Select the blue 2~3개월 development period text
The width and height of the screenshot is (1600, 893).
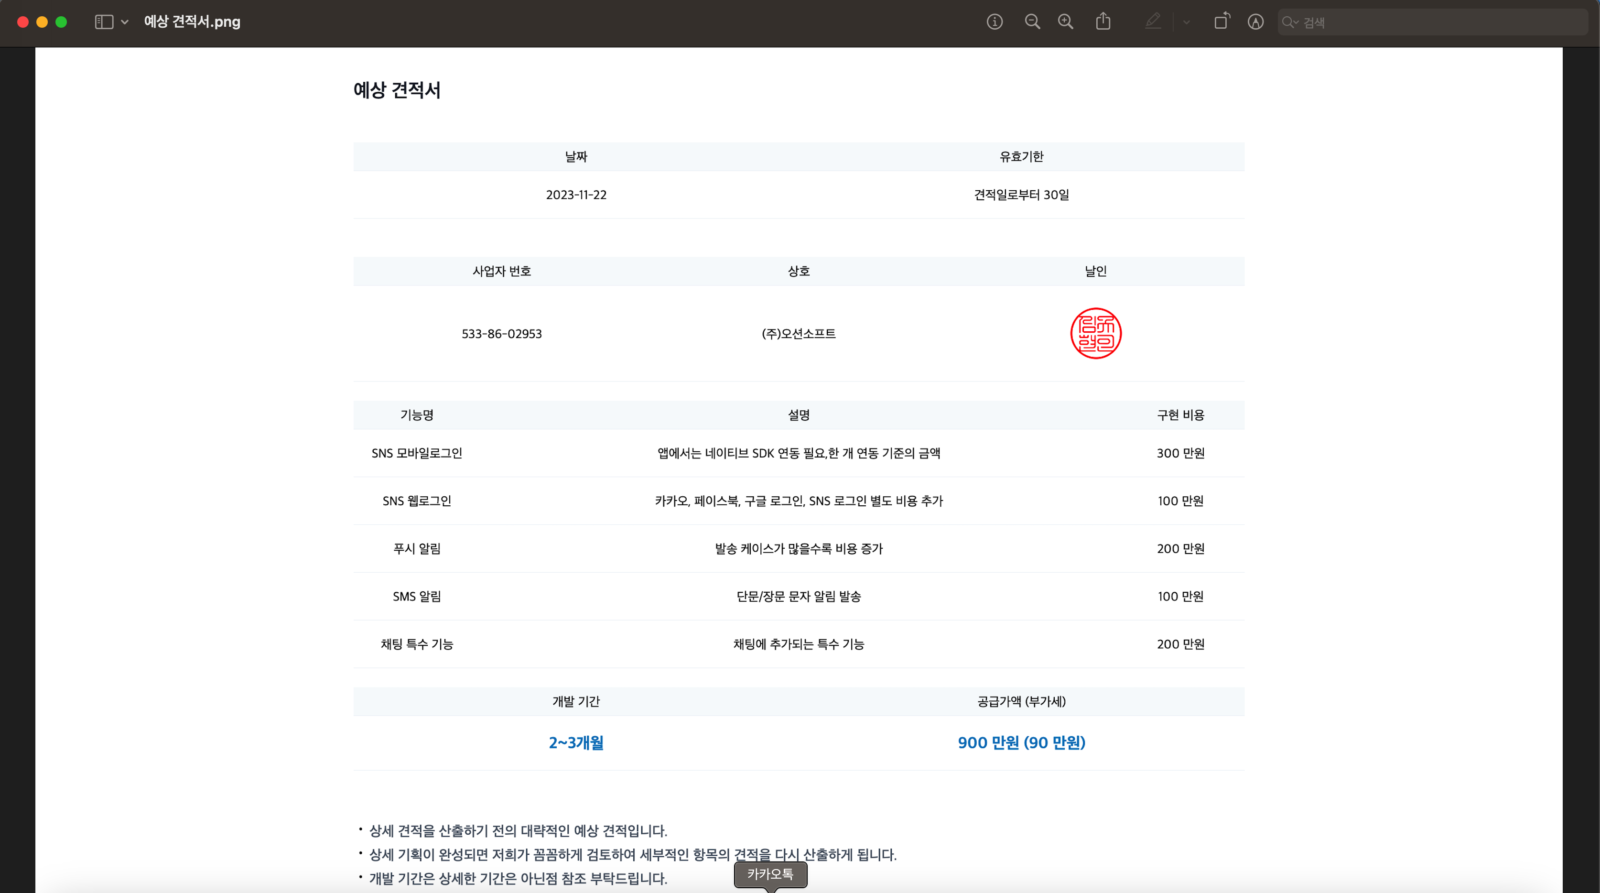tap(576, 743)
